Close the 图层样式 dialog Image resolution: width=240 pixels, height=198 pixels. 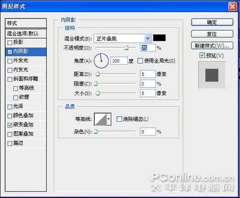(x=233, y=6)
